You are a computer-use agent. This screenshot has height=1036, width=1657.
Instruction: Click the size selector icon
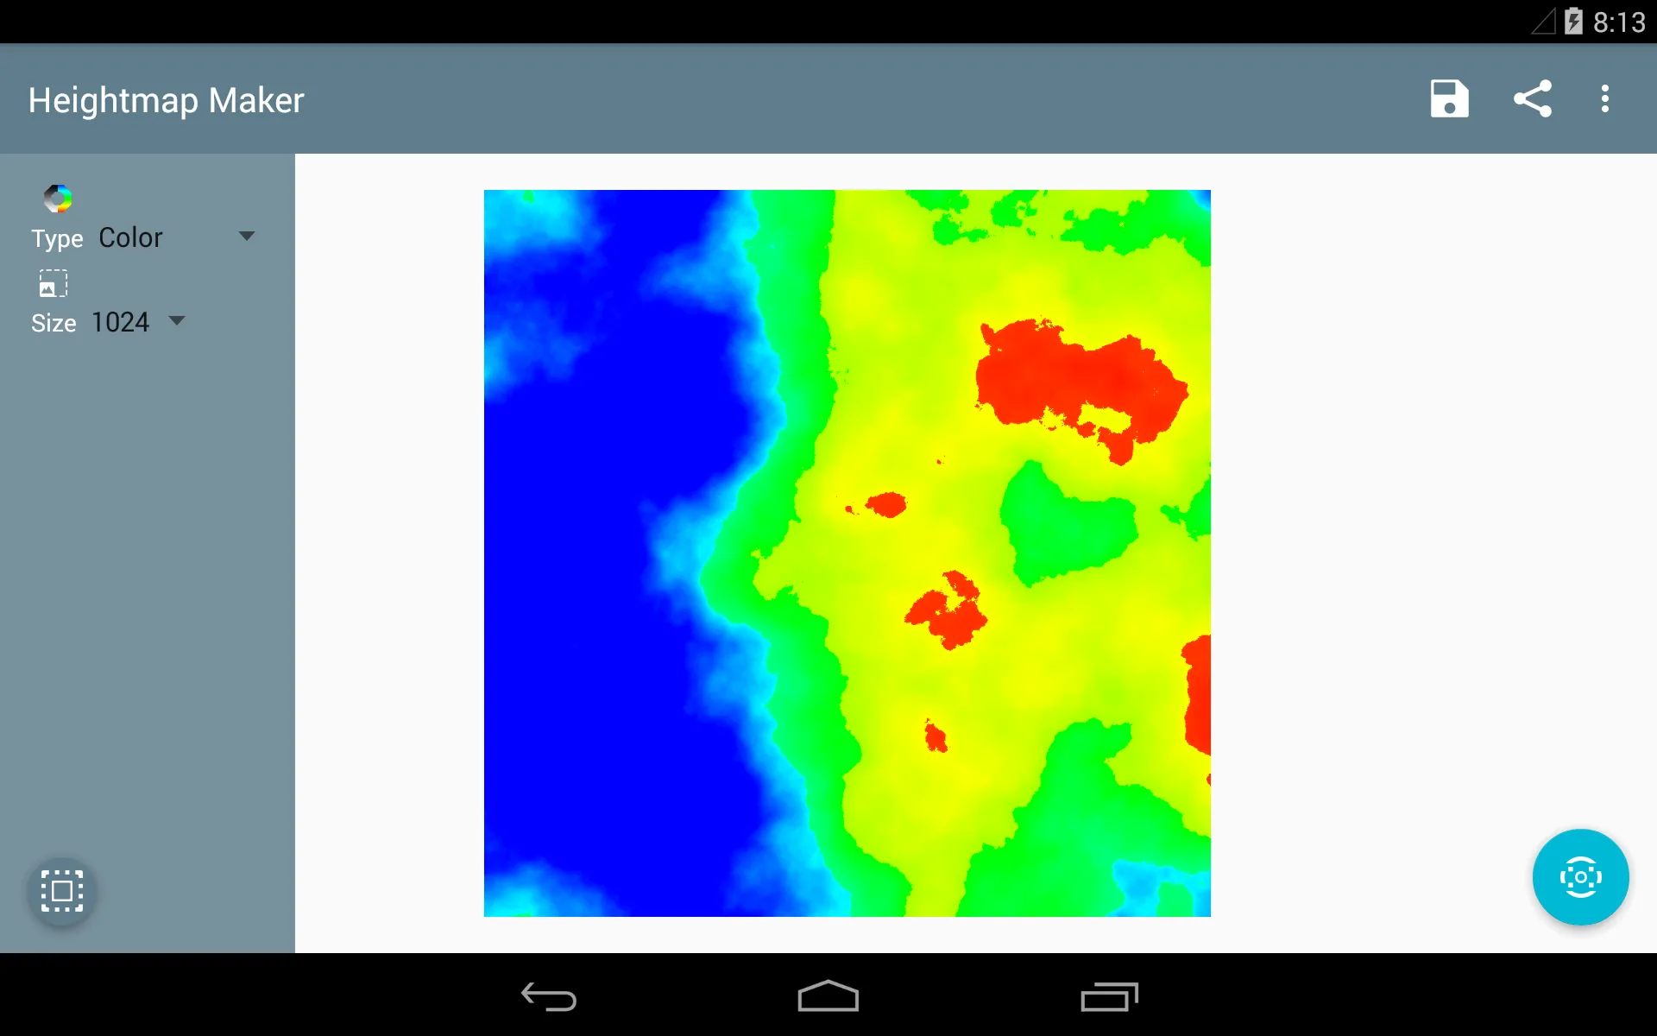(53, 283)
